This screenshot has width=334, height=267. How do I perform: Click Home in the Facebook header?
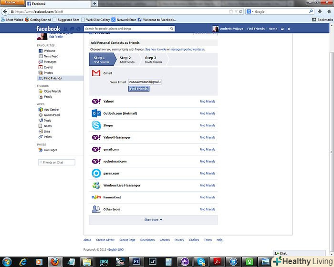click(x=272, y=29)
